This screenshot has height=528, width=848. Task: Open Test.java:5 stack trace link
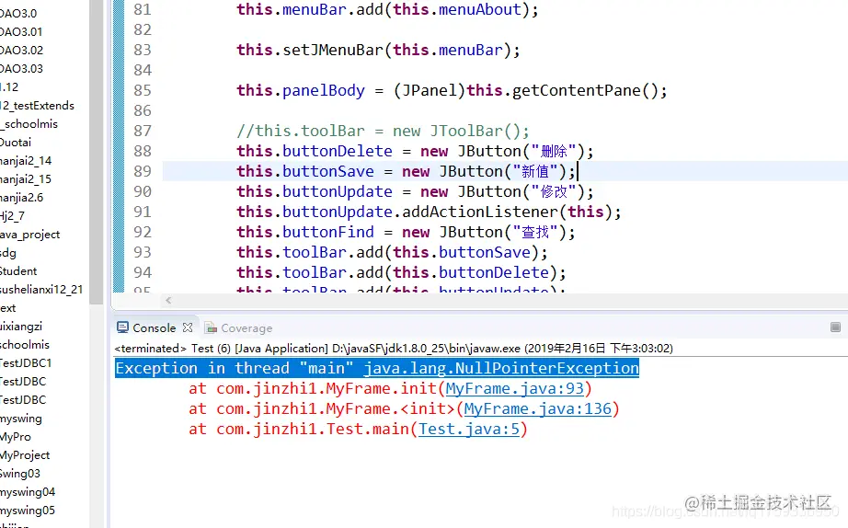pyautogui.click(x=468, y=429)
